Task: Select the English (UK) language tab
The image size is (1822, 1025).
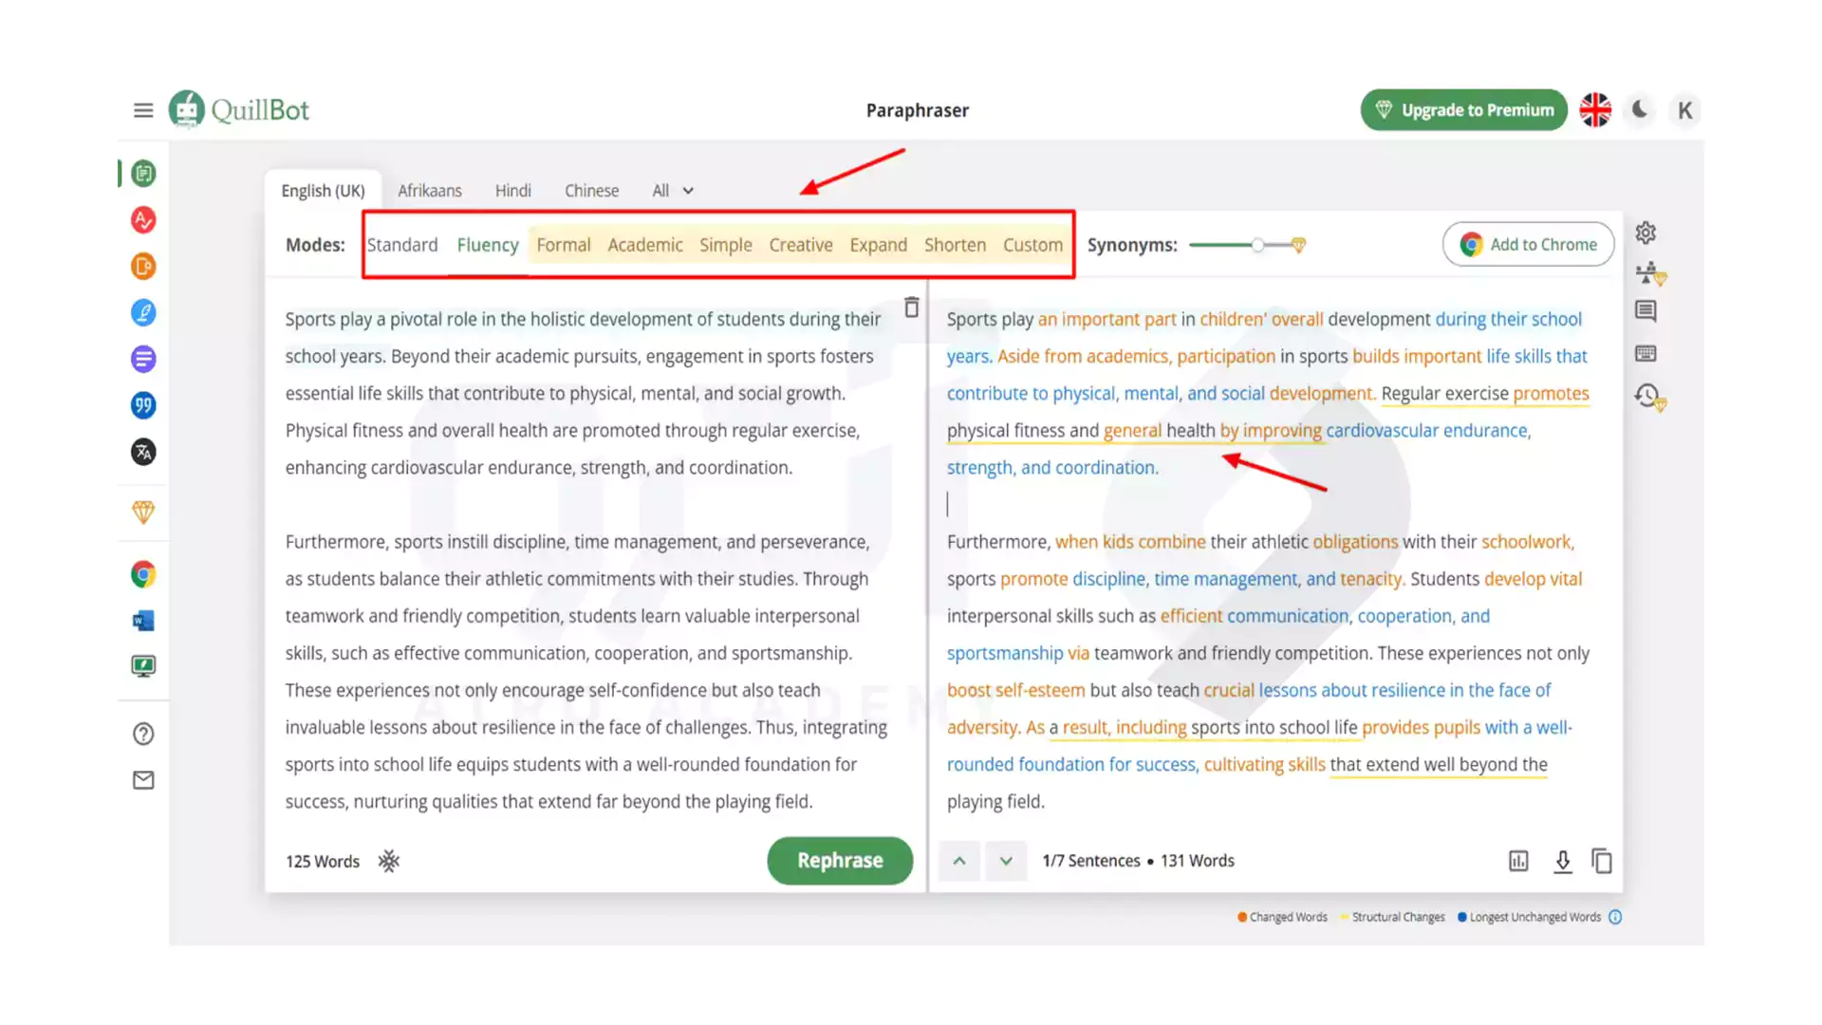Action: 323,191
